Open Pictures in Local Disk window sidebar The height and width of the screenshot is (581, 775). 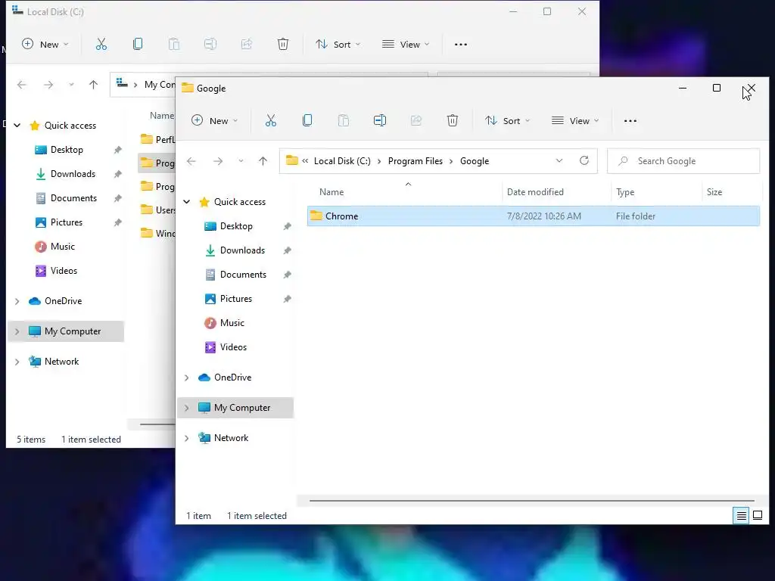[x=67, y=222]
